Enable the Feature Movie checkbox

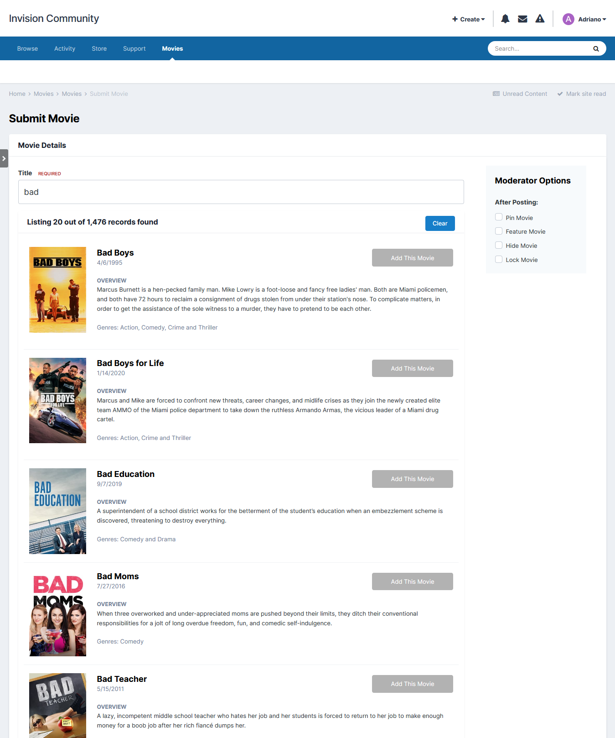tap(499, 231)
